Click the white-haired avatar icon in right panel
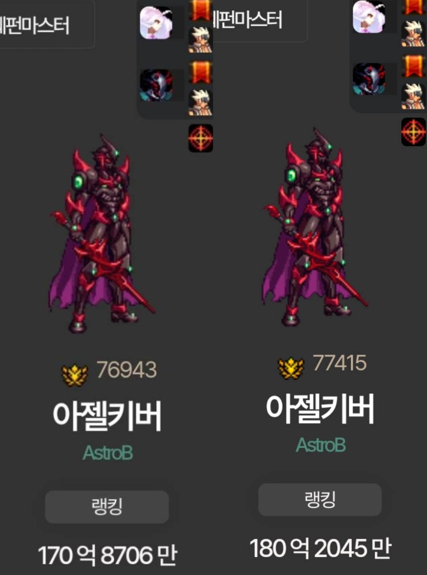427x575 pixels. pyautogui.click(x=369, y=17)
